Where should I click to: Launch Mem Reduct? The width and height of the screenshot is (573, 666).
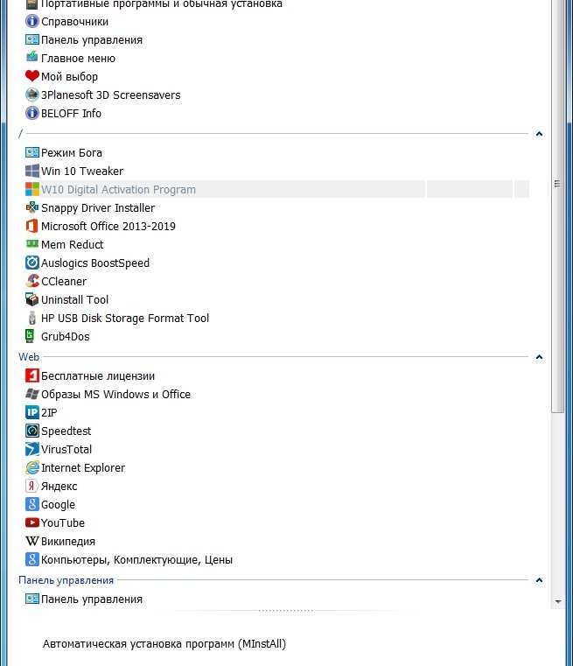point(72,245)
